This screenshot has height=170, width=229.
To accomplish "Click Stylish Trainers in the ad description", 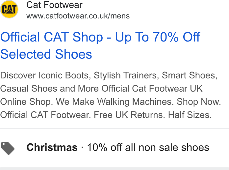I will [126, 75].
